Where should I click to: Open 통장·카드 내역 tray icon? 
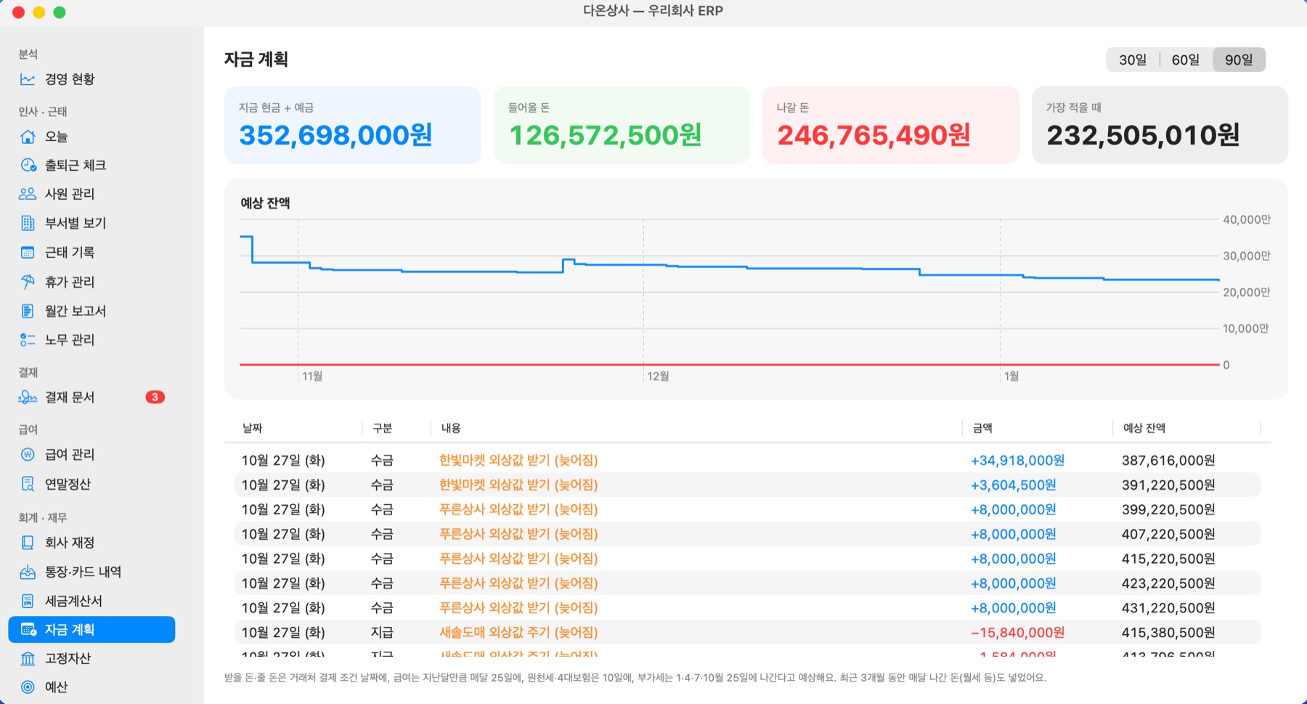[x=28, y=572]
